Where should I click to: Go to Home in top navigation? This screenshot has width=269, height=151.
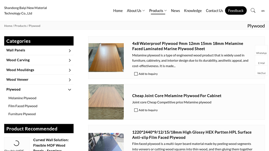pyautogui.click(x=118, y=11)
